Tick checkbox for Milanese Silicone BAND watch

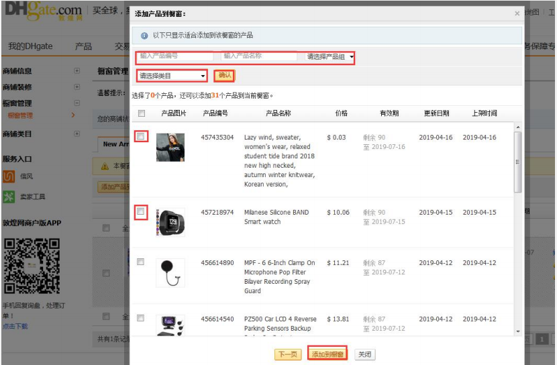point(141,211)
